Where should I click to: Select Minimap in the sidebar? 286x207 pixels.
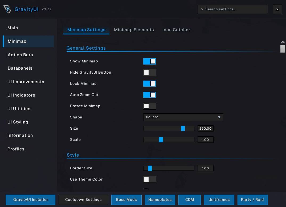(x=28, y=41)
